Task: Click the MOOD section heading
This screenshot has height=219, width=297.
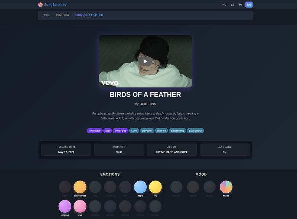Action: tap(201, 175)
